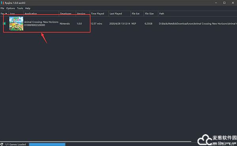
Task: Click the 1.0.0 version cell
Action: pos(79,24)
